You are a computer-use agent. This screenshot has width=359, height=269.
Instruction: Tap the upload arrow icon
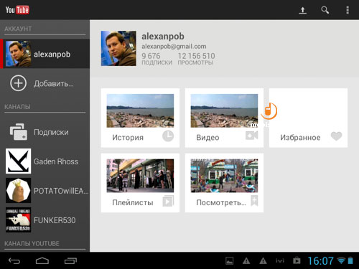[302, 10]
